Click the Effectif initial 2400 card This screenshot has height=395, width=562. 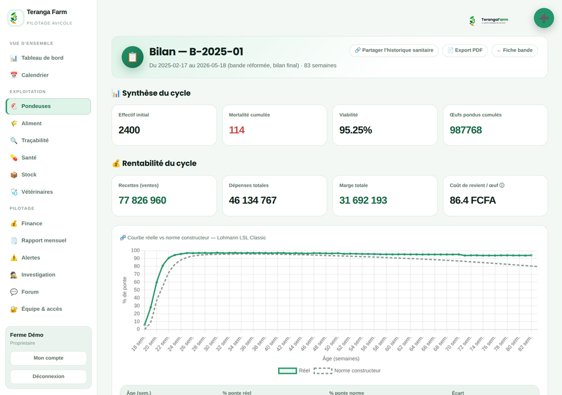(164, 125)
